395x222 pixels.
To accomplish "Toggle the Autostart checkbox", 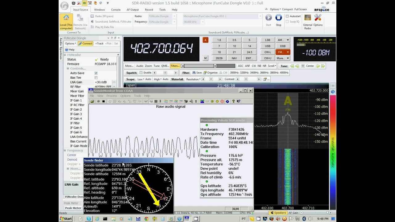I will [287, 16].
